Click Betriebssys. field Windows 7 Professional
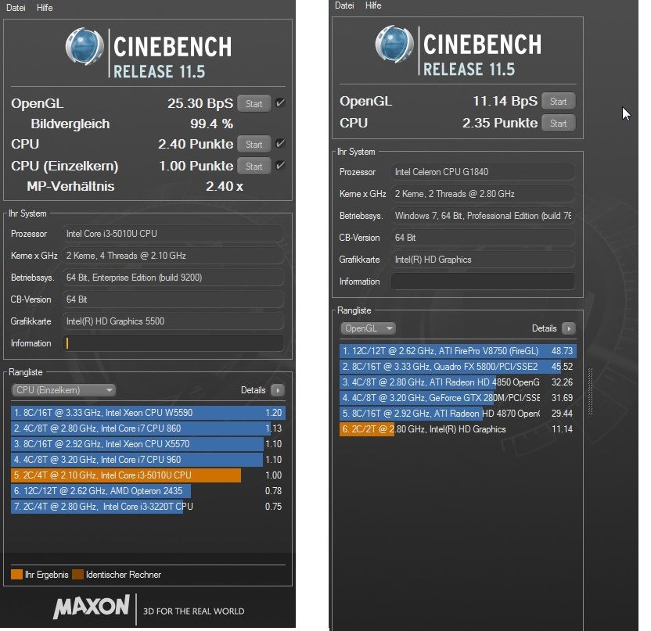This screenshot has width=651, height=631. coord(483,216)
